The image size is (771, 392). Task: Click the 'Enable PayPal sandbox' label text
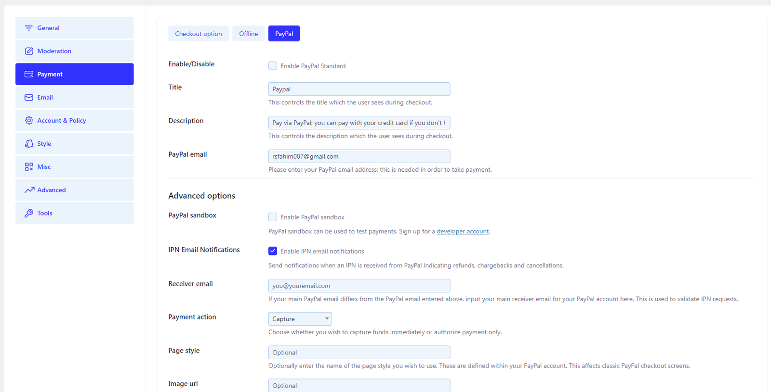pyautogui.click(x=312, y=217)
